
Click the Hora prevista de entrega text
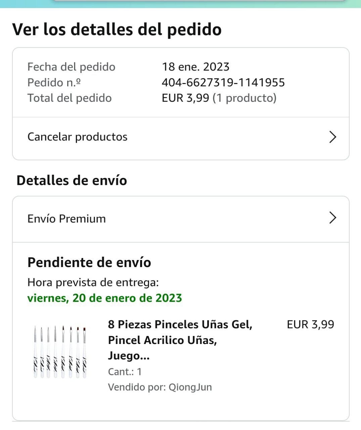[x=93, y=282]
